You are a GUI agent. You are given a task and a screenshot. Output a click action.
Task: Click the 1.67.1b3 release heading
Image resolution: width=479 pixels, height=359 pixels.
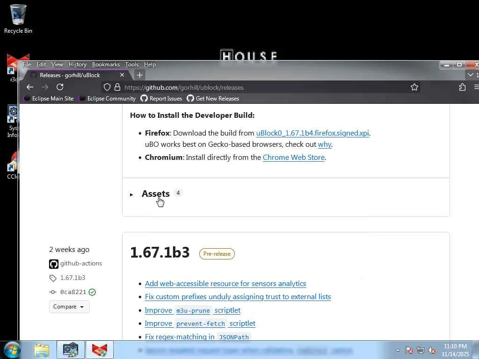point(160,253)
